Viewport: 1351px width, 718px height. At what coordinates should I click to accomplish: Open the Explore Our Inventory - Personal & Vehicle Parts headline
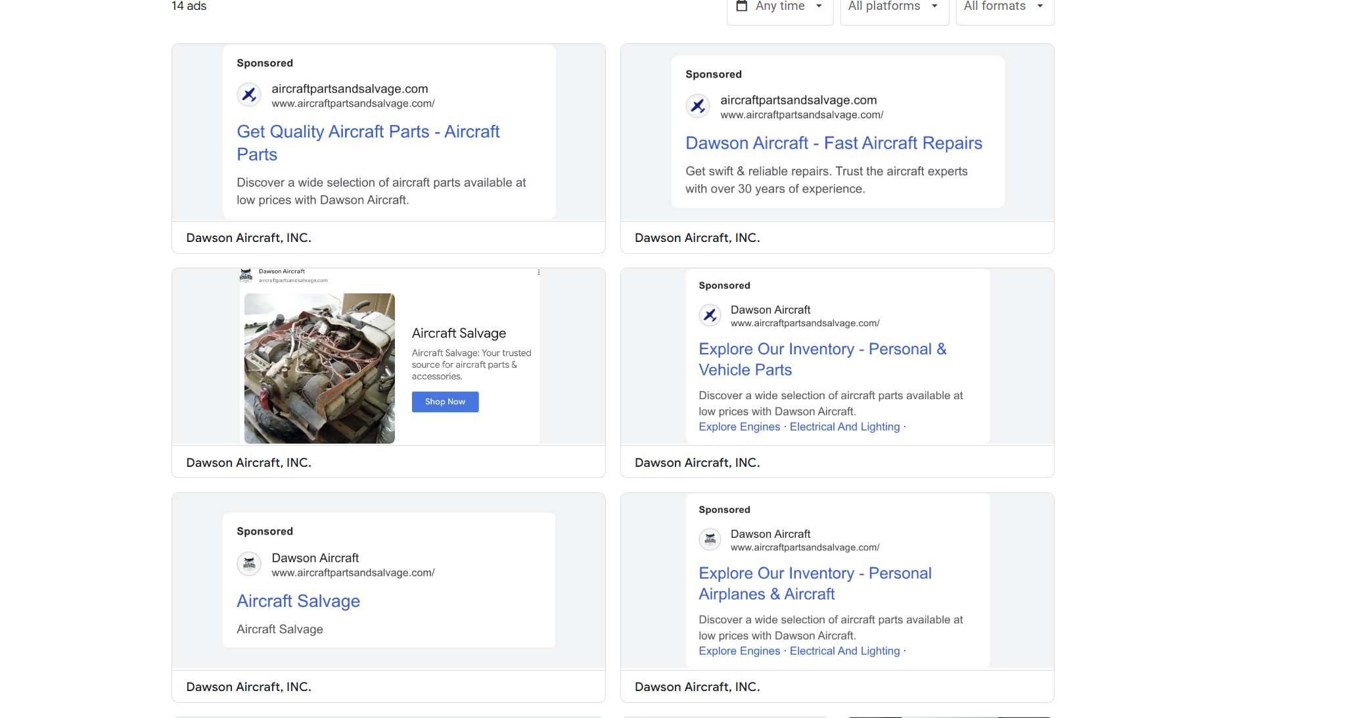click(x=823, y=359)
